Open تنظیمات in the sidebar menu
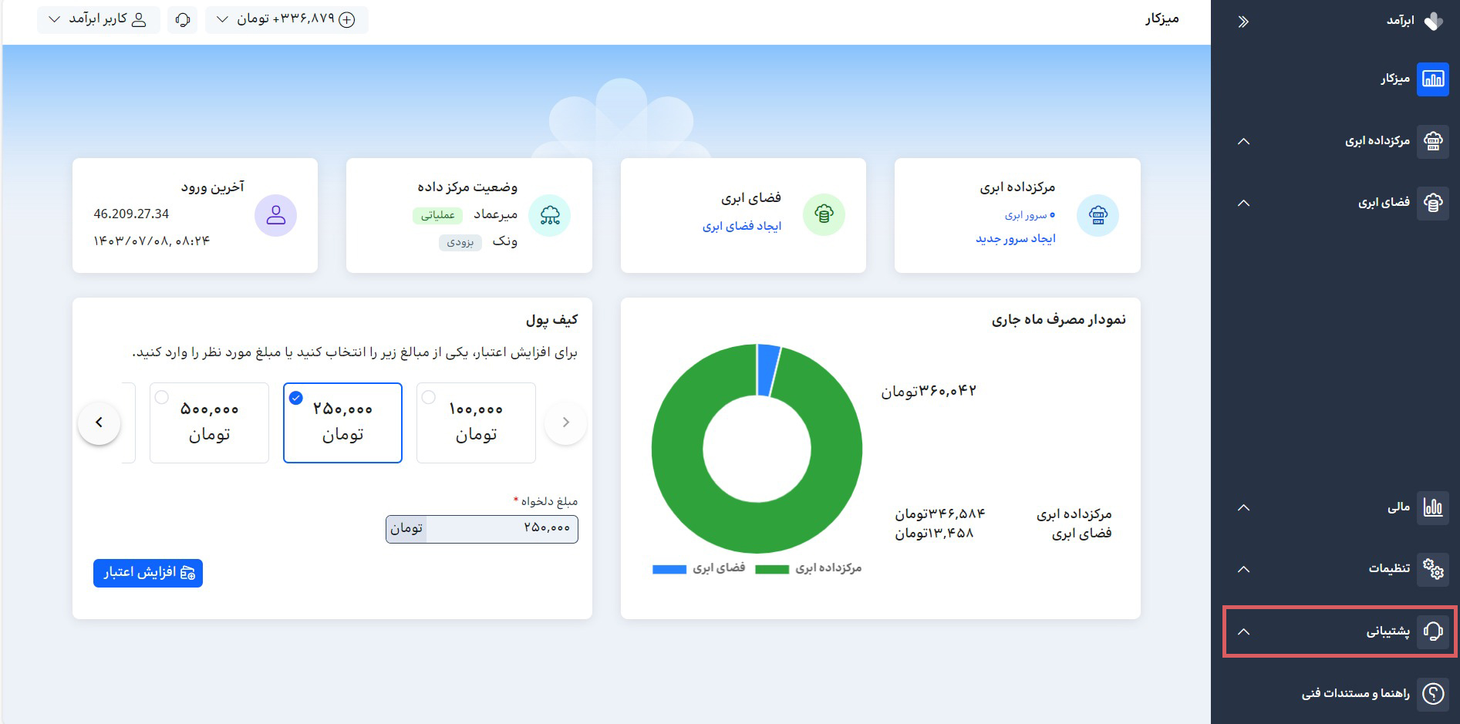The height and width of the screenshot is (724, 1460). coord(1389,569)
